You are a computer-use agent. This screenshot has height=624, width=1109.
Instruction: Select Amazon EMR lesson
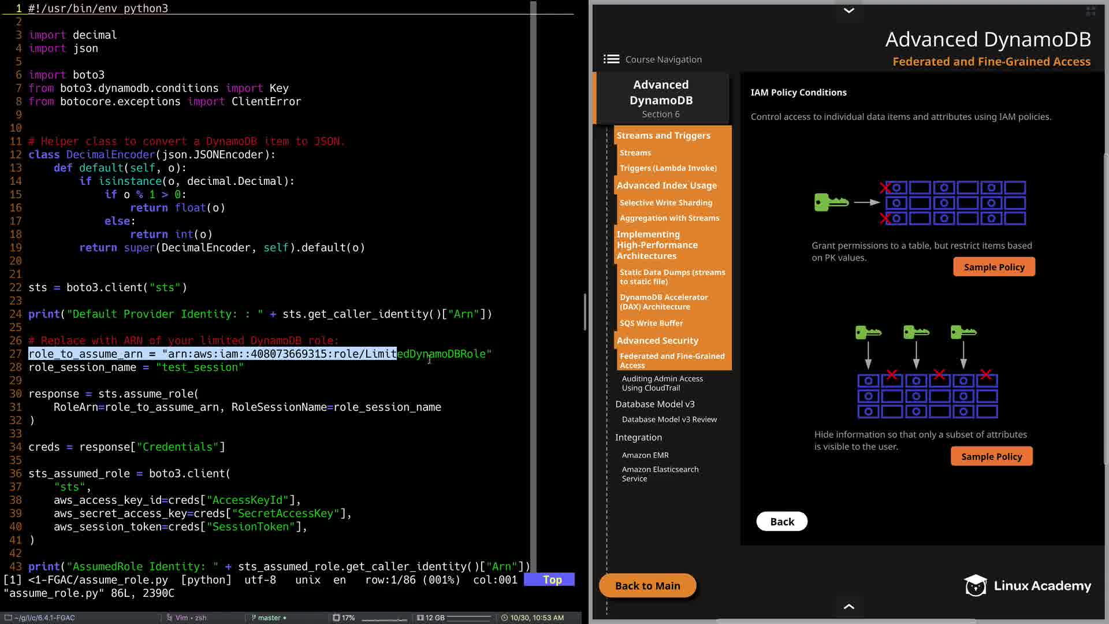(x=645, y=455)
